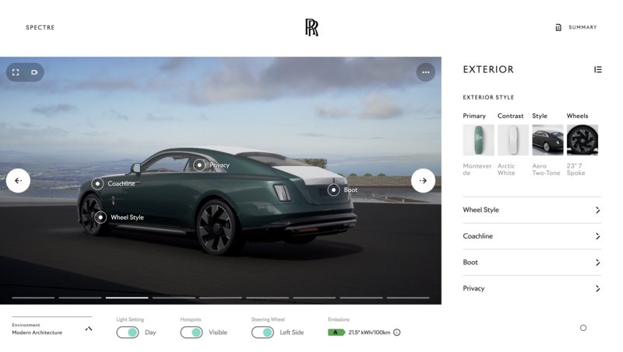Open the Privacy option in Exterior panel

[x=531, y=288]
